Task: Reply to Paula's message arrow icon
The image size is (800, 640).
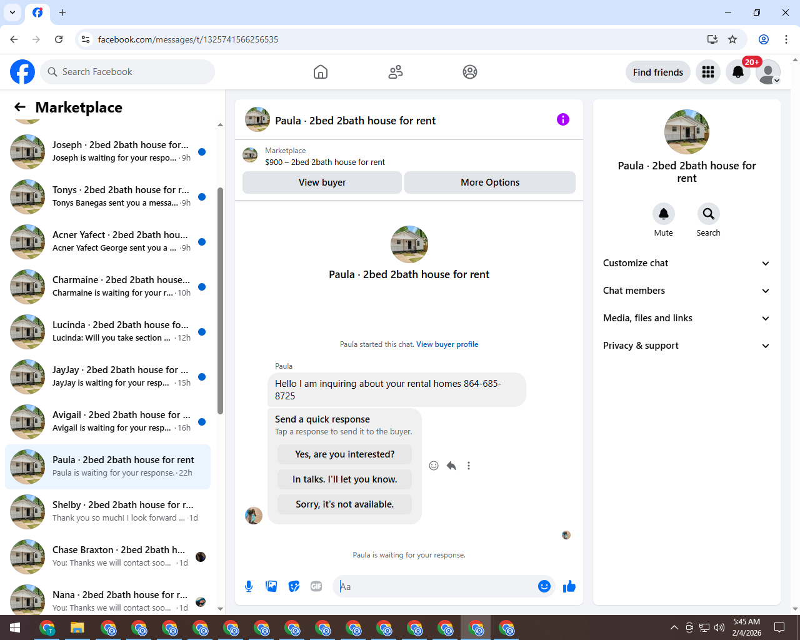Action: pyautogui.click(x=451, y=466)
